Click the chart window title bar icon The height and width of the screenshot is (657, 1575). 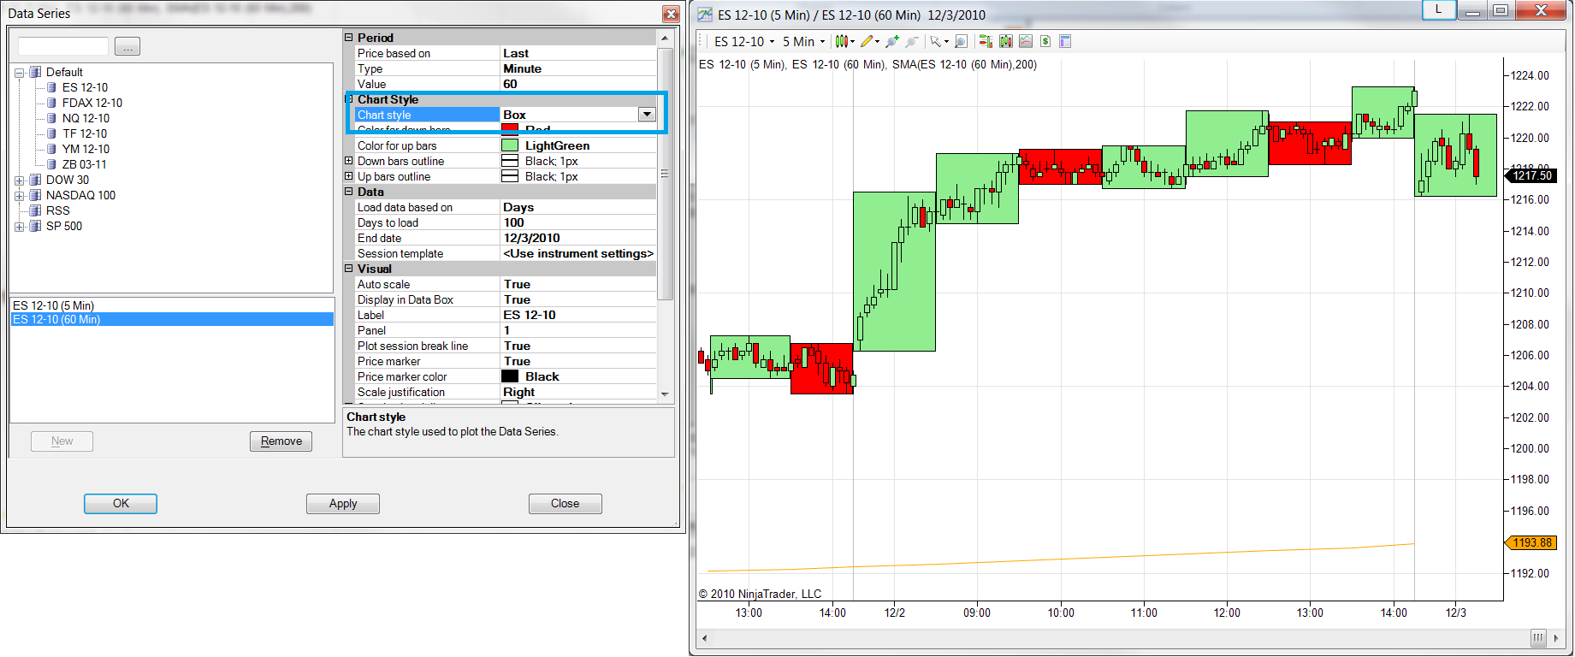click(x=705, y=15)
